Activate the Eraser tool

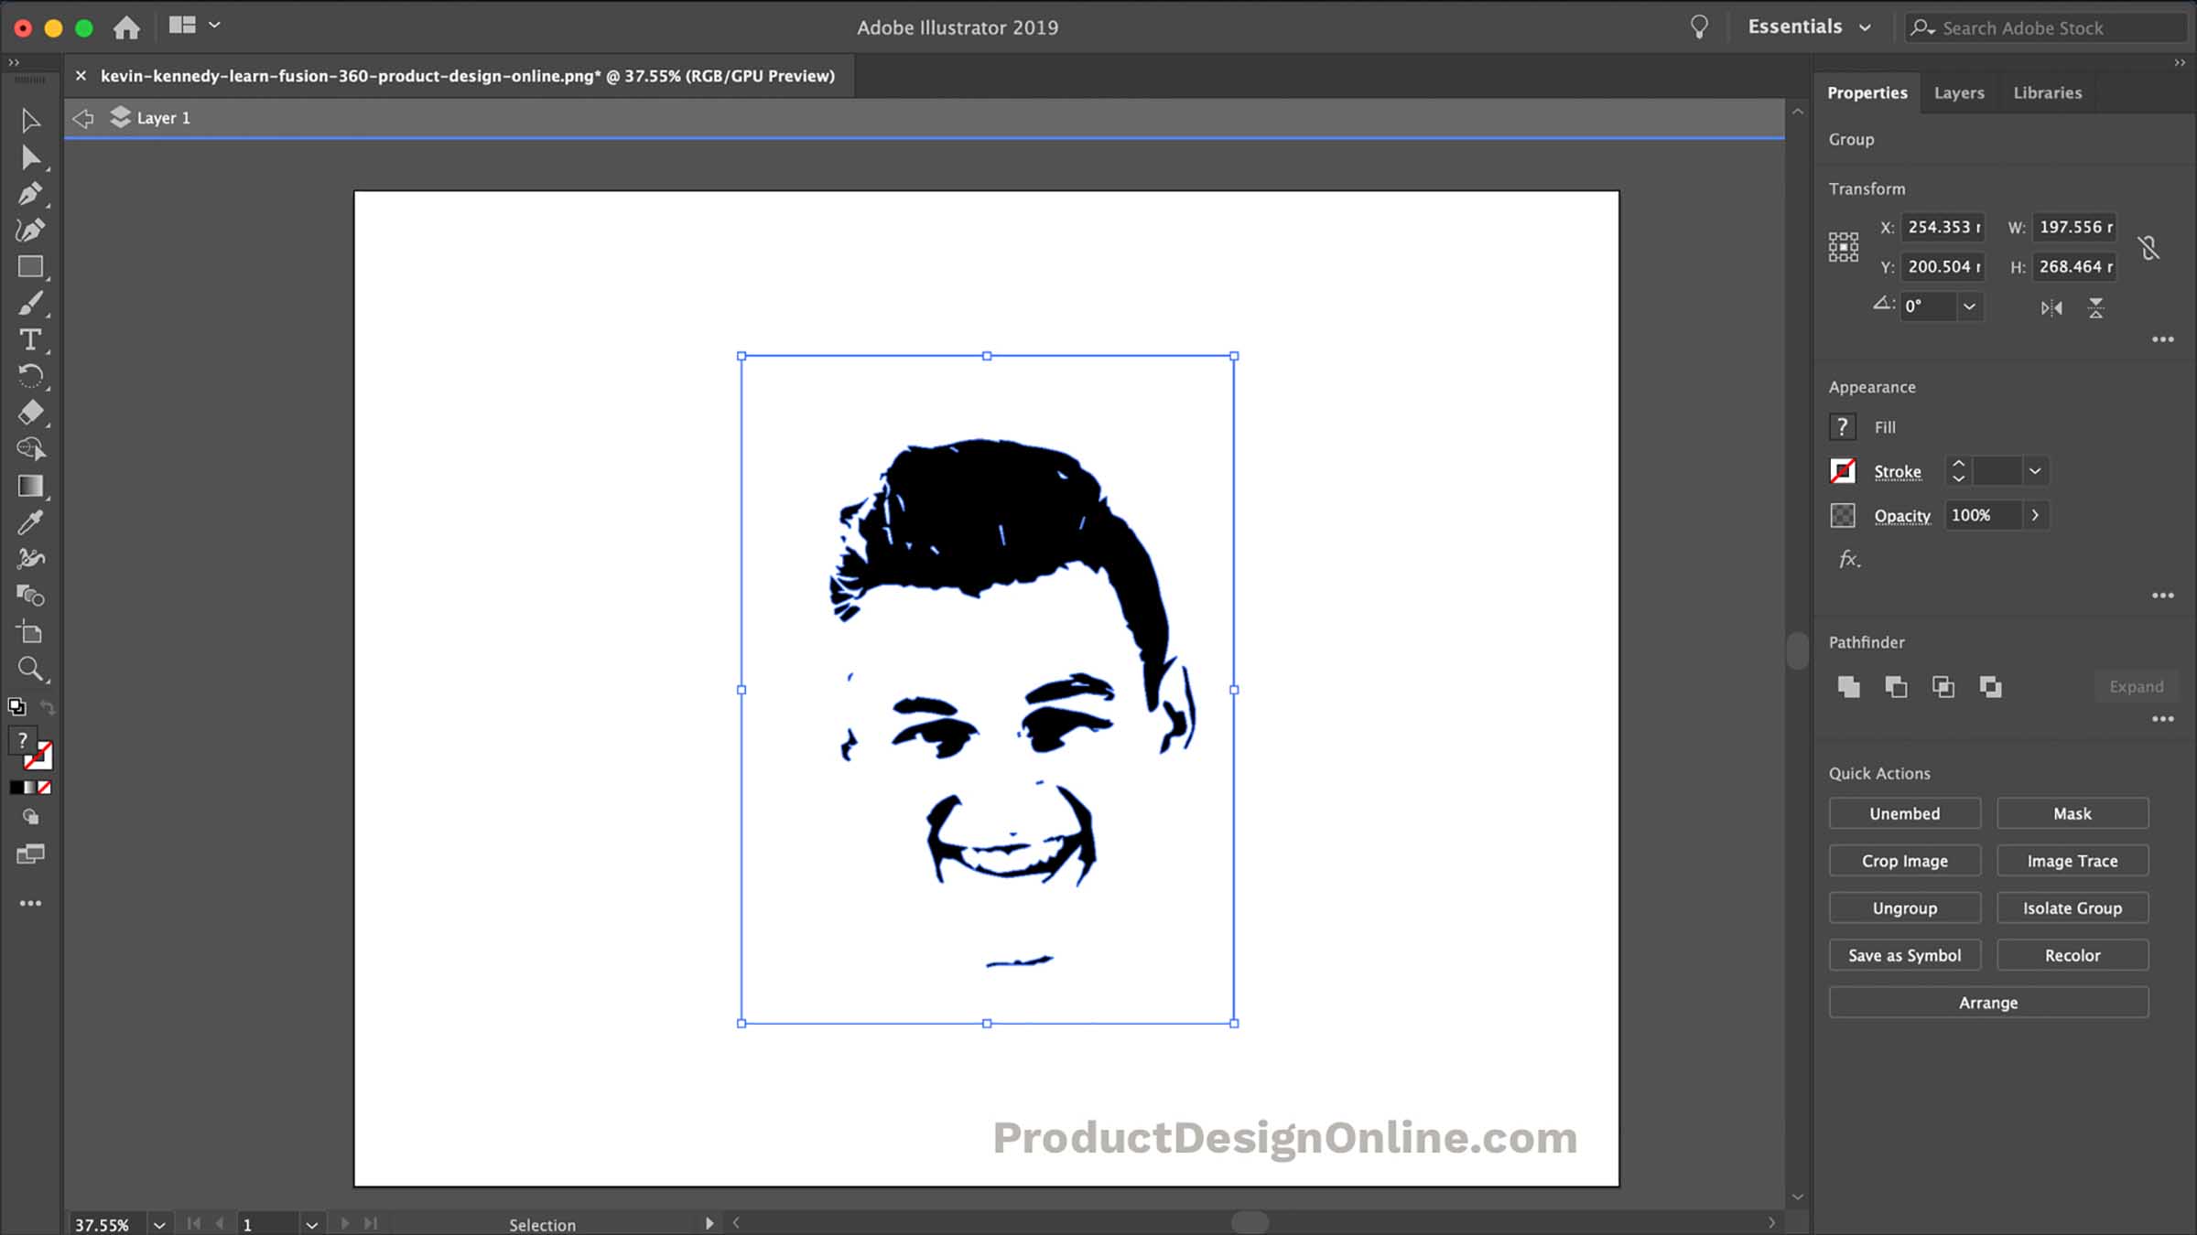(30, 413)
